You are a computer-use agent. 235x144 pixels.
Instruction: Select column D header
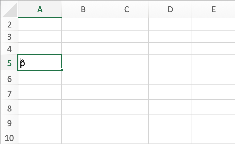tap(170, 9)
